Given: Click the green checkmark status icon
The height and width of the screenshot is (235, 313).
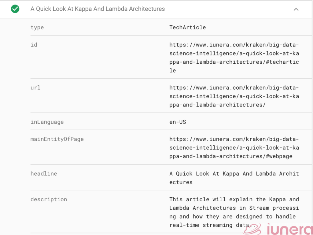Looking at the screenshot, I should tap(15, 9).
